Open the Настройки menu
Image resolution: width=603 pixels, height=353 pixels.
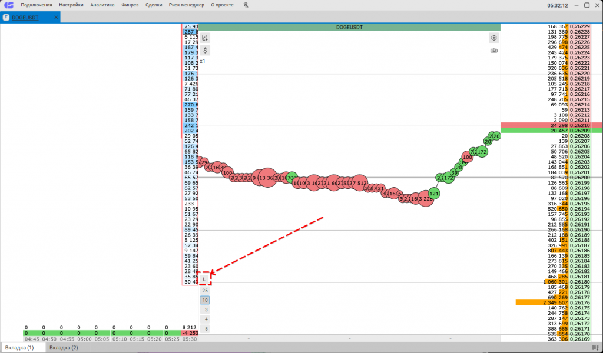[71, 5]
